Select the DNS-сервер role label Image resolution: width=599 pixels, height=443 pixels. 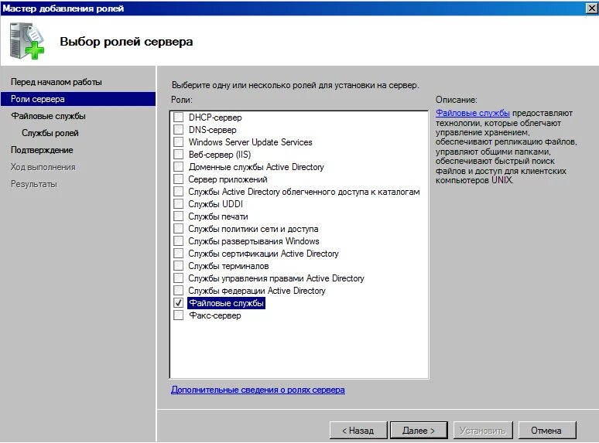point(212,130)
